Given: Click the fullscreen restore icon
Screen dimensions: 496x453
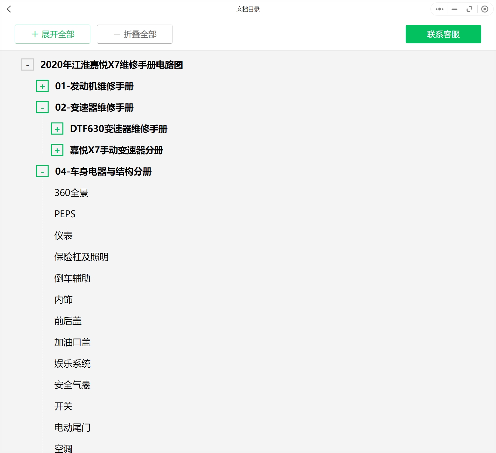Looking at the screenshot, I should (469, 9).
